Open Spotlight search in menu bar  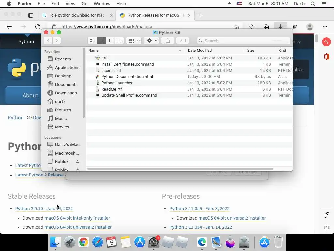click(313, 4)
